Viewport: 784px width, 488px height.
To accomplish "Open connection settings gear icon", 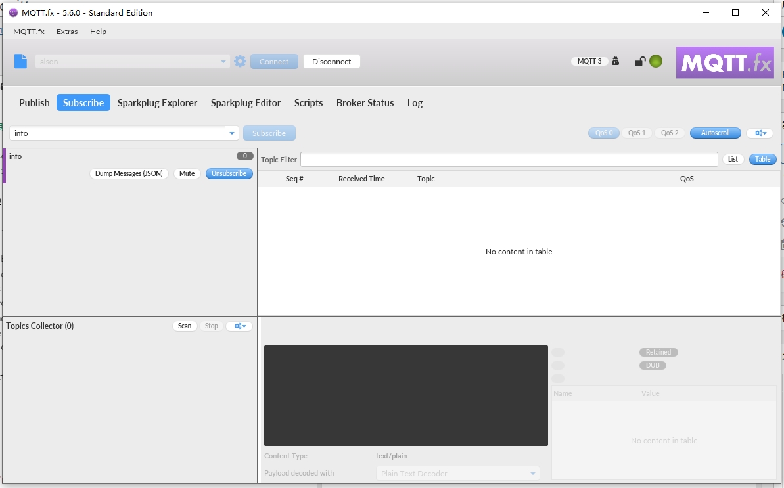I will [240, 62].
